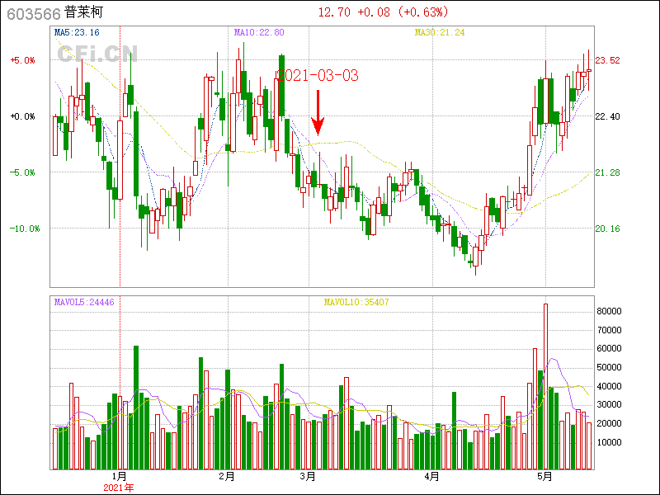Screen dimensions: 660x495
Task: Select the 2021-03-03 date annotation
Action: (x=318, y=75)
